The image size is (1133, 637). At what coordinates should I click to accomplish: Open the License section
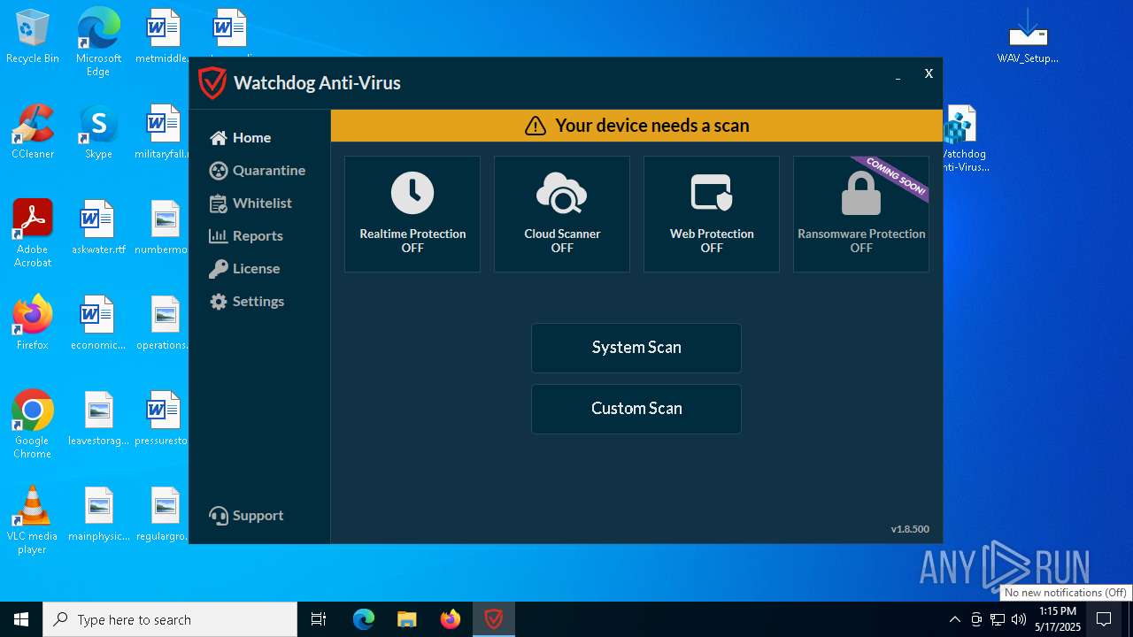244,269
